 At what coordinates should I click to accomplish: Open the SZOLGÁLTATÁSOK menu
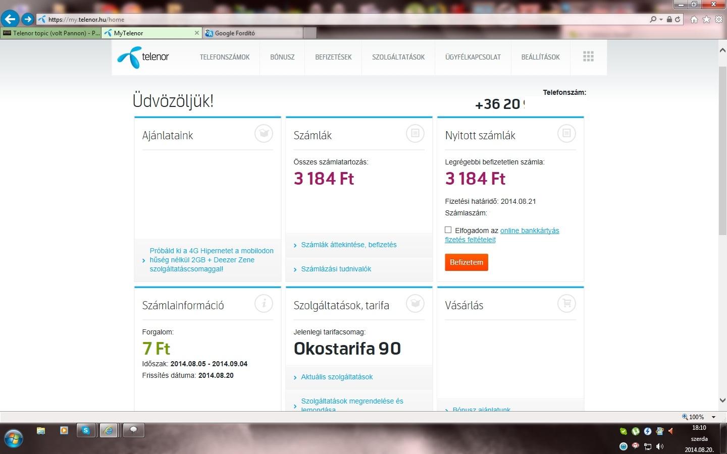coord(398,57)
